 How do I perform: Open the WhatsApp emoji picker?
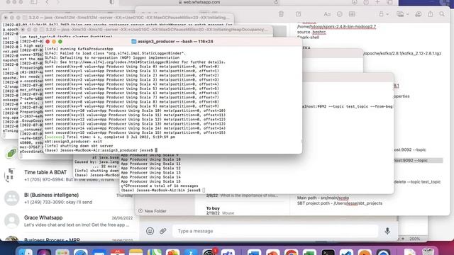click(x=150, y=231)
